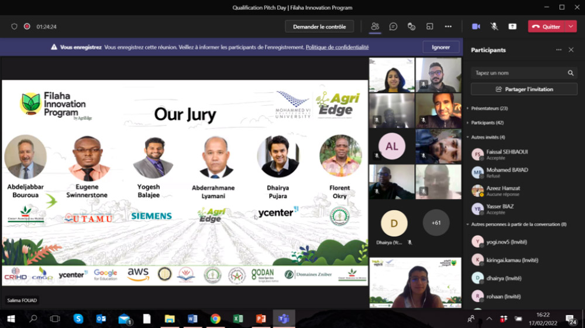Unmute the microphone
The height and width of the screenshot is (328, 585).
coord(494,26)
